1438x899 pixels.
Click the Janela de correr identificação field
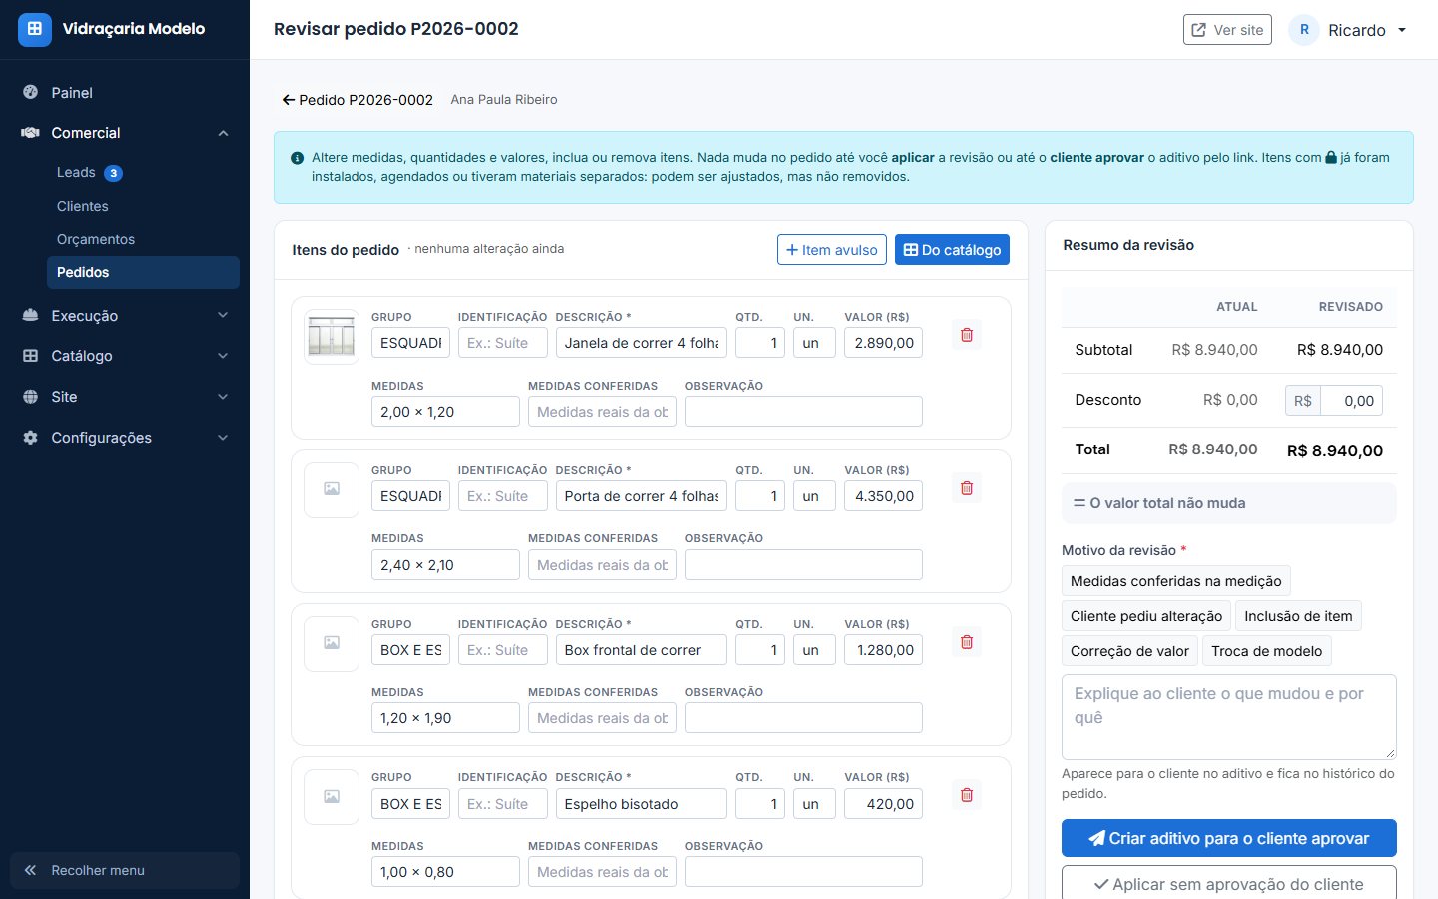(503, 343)
